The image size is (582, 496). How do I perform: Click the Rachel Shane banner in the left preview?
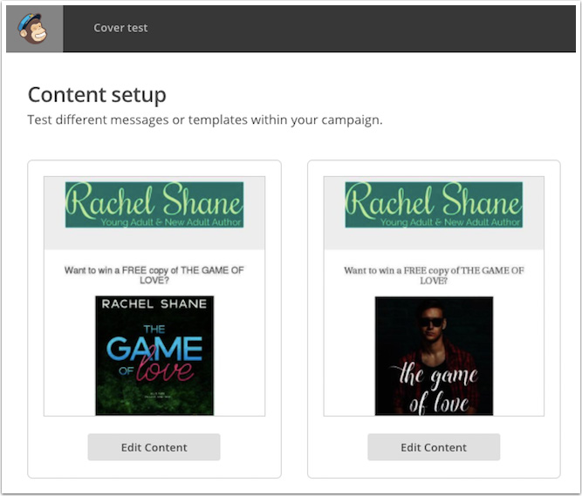(x=154, y=205)
